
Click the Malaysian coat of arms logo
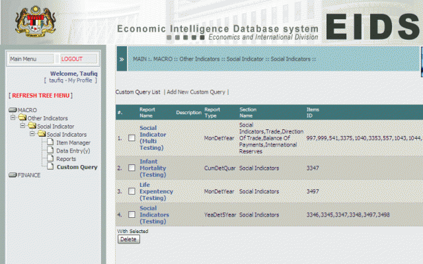tap(36, 22)
